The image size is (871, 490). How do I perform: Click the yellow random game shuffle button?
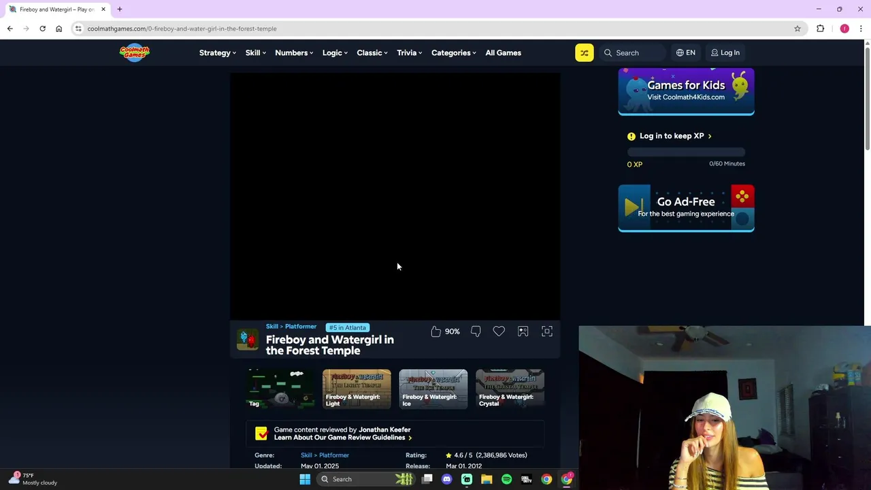[x=584, y=52]
